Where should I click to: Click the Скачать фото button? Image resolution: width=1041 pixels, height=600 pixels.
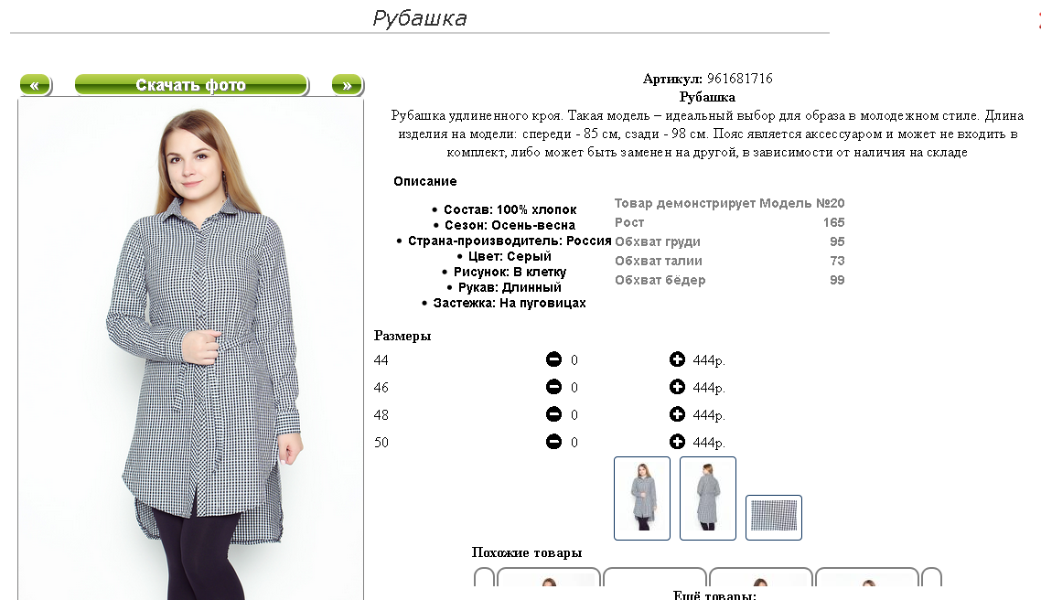point(191,85)
